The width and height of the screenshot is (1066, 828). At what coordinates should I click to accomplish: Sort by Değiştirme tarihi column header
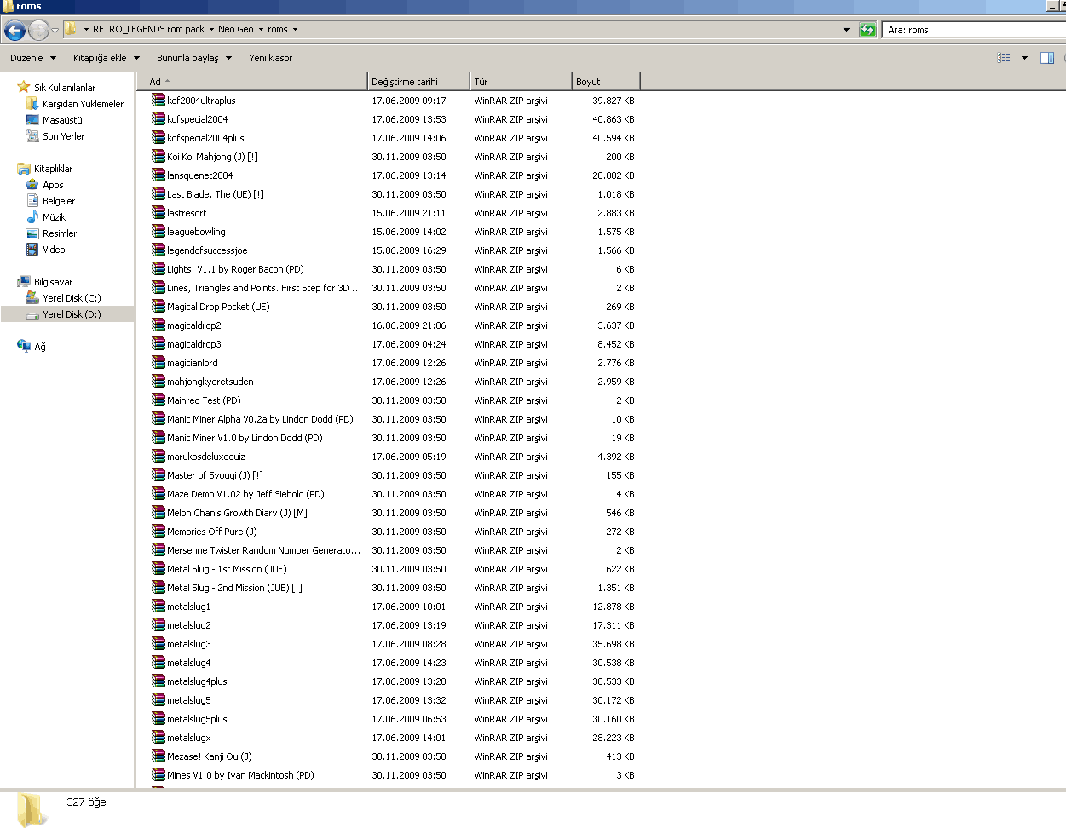418,82
